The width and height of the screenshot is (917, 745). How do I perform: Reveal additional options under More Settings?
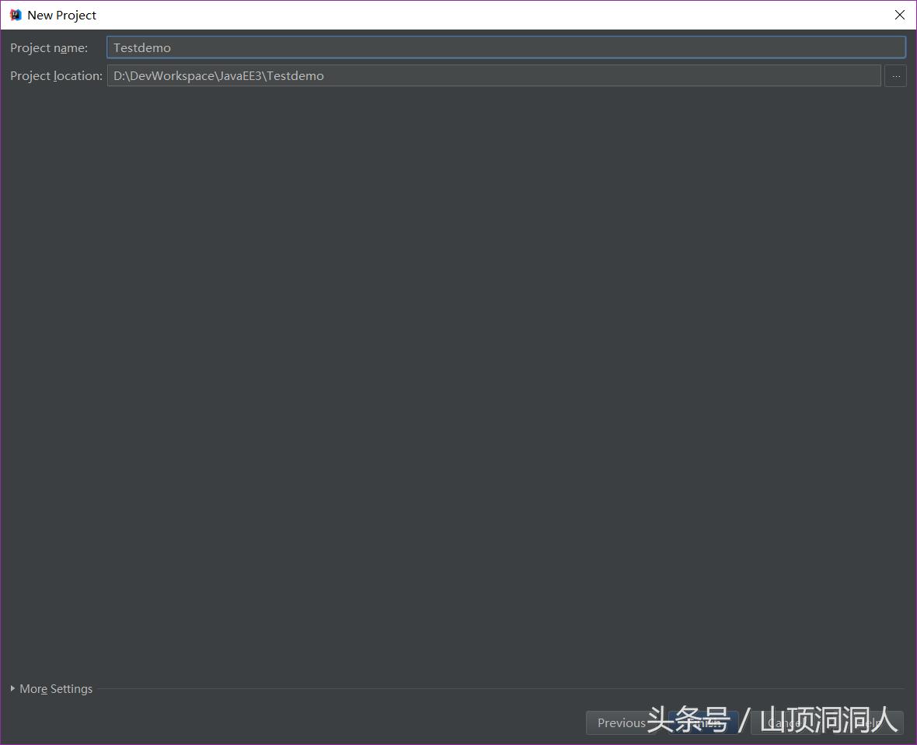(x=51, y=688)
